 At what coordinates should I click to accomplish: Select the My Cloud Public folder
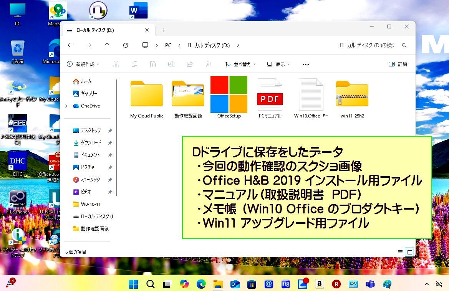147,99
